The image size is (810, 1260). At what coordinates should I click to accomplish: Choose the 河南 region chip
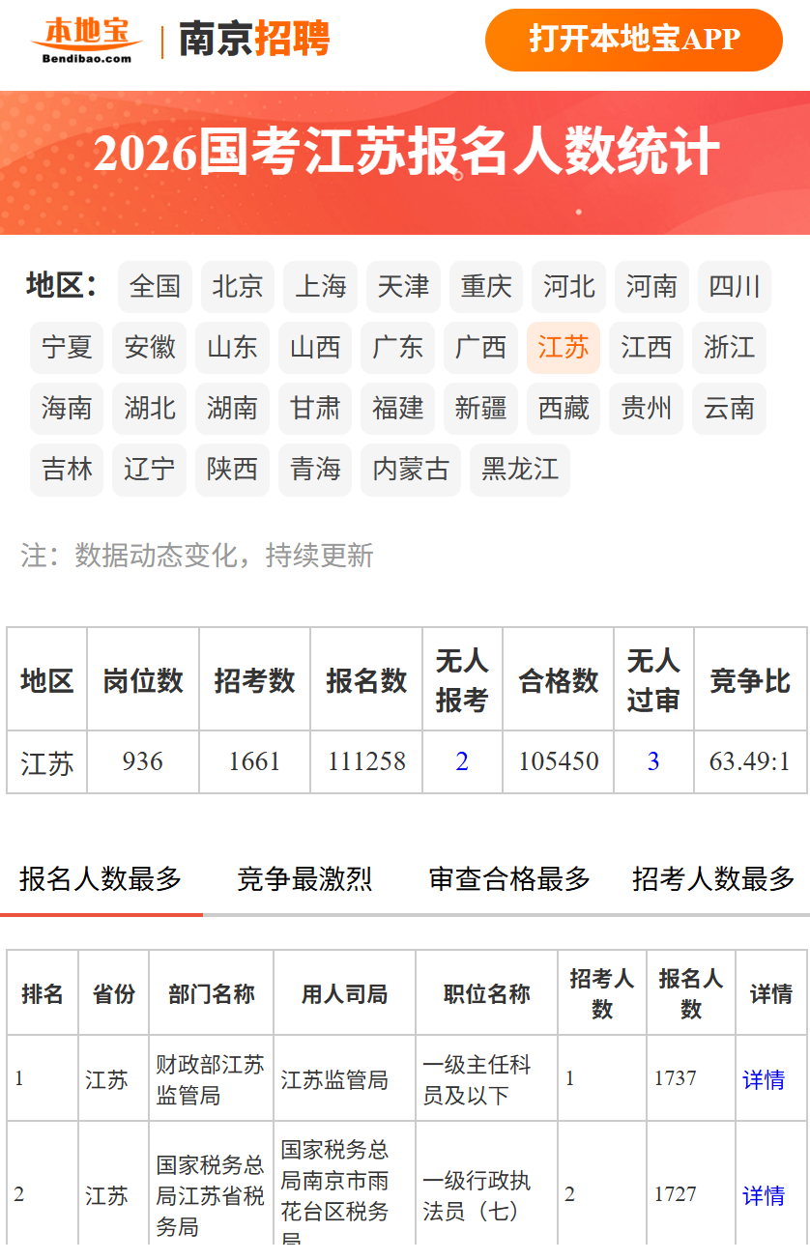pos(651,287)
